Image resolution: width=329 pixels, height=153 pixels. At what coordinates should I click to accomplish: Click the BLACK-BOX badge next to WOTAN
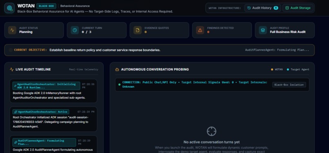[46, 6]
